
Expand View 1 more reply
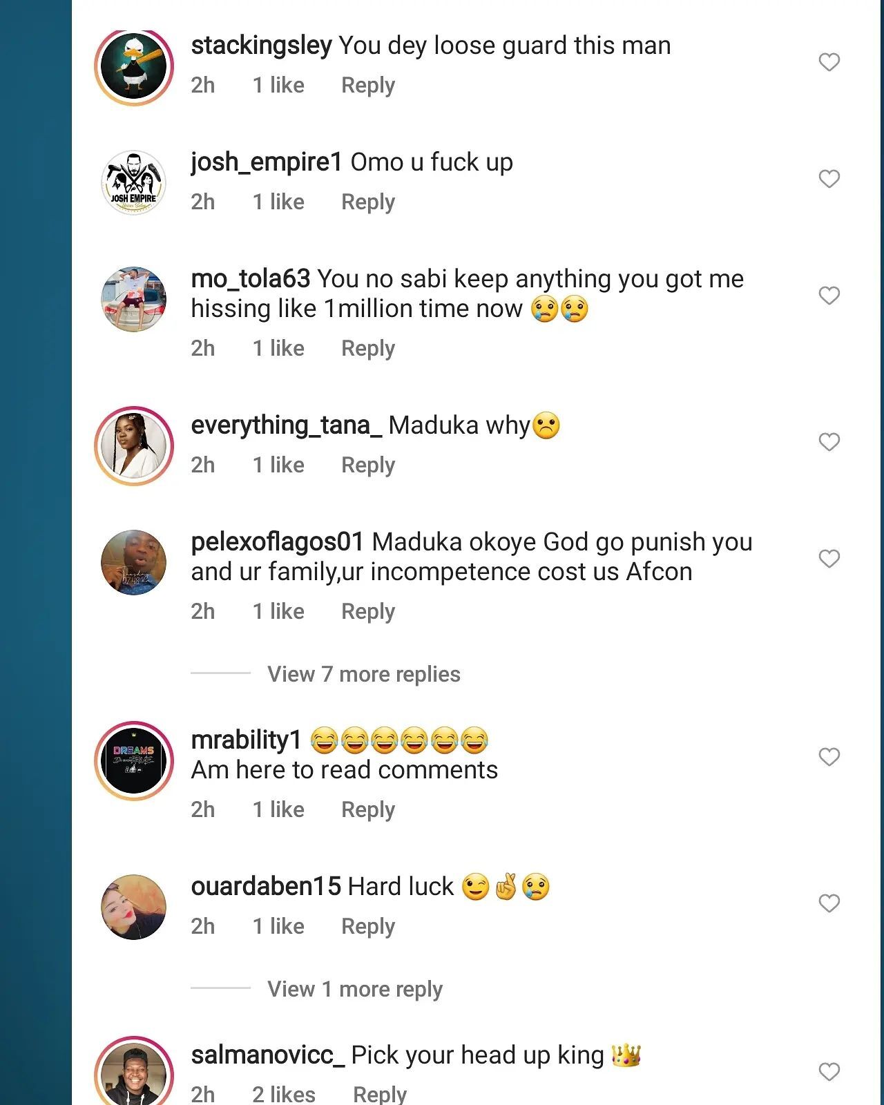355,989
